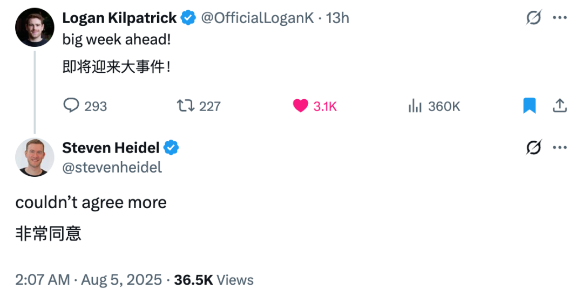
Task: View the 36.5K Views count details
Action: (214, 280)
